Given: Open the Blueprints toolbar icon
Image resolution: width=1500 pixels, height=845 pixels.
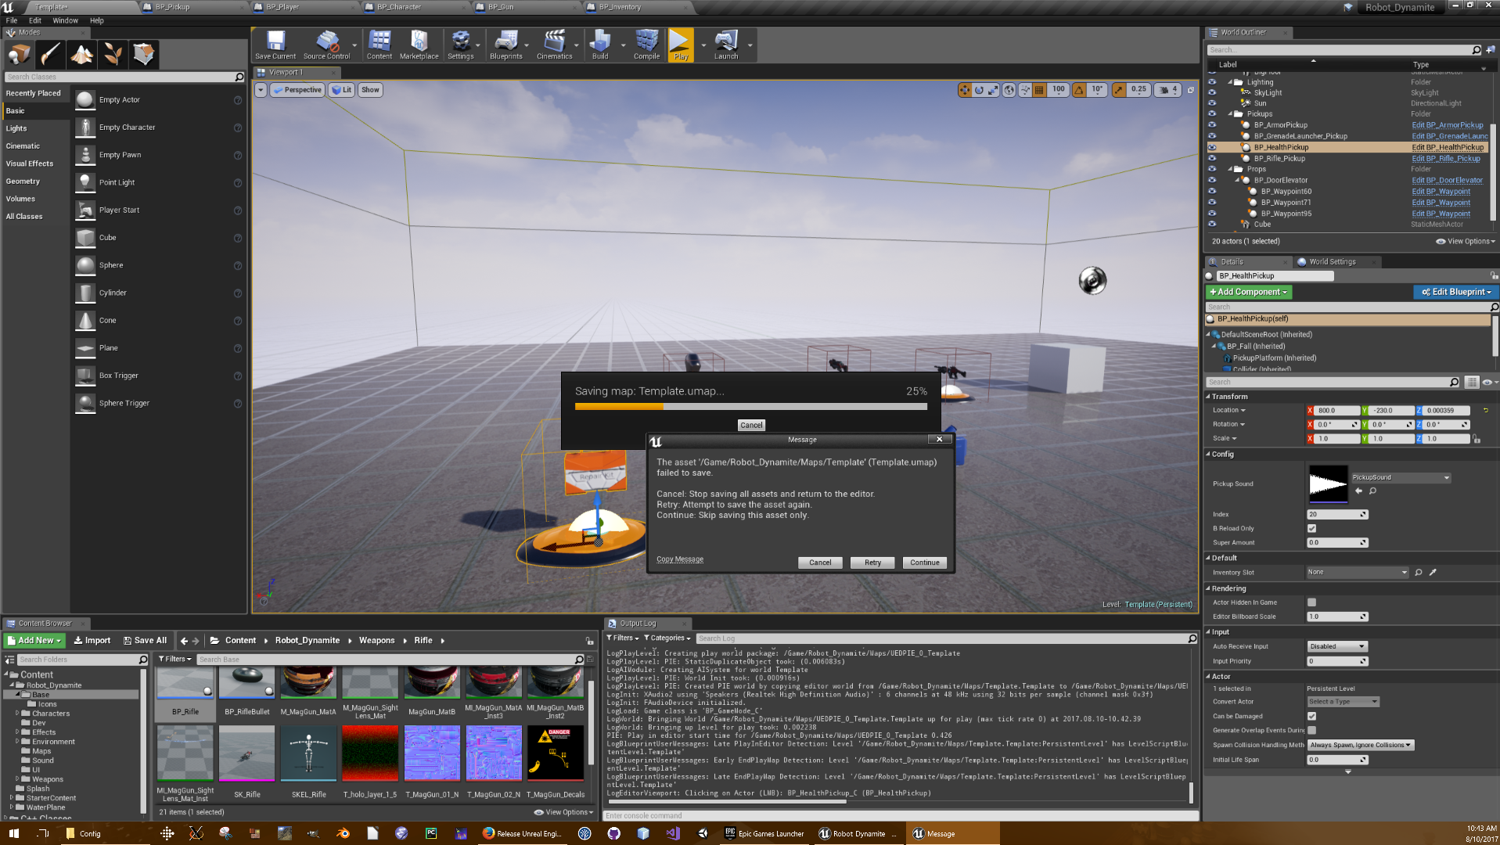Looking at the screenshot, I should coord(505,45).
